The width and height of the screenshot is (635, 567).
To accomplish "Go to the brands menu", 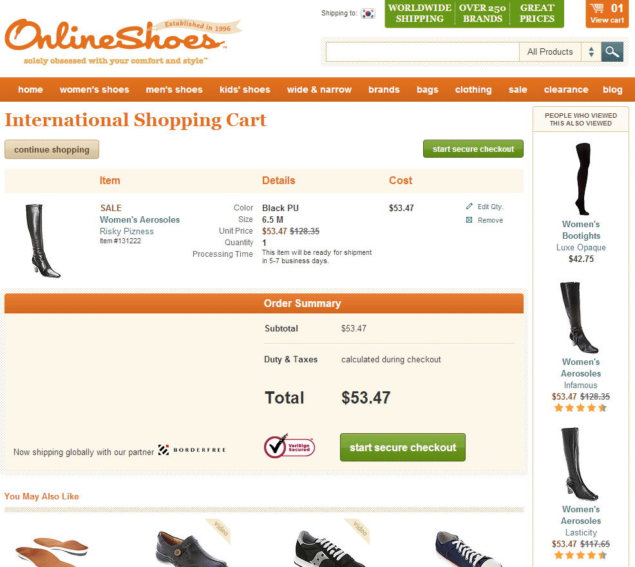I will [384, 89].
